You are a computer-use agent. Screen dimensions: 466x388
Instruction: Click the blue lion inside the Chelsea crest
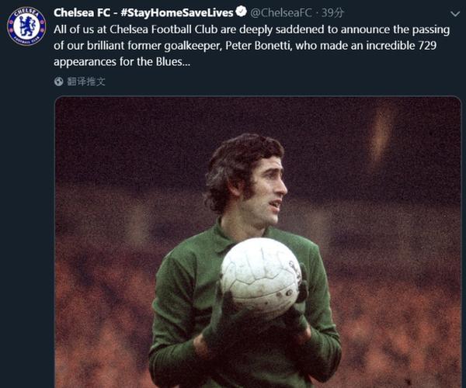[26, 26]
